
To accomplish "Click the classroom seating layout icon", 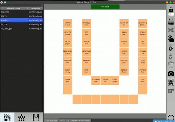I will pyautogui.click(x=171, y=21).
